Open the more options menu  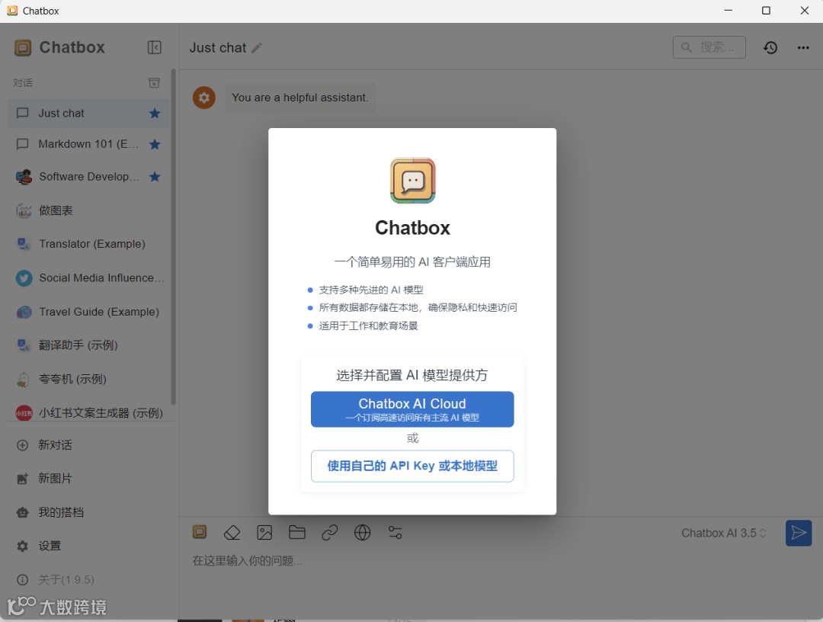pyautogui.click(x=802, y=47)
